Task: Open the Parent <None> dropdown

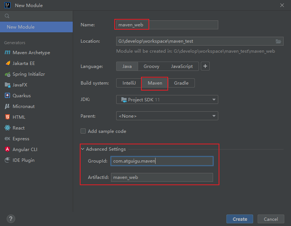Action: [x=167, y=116]
